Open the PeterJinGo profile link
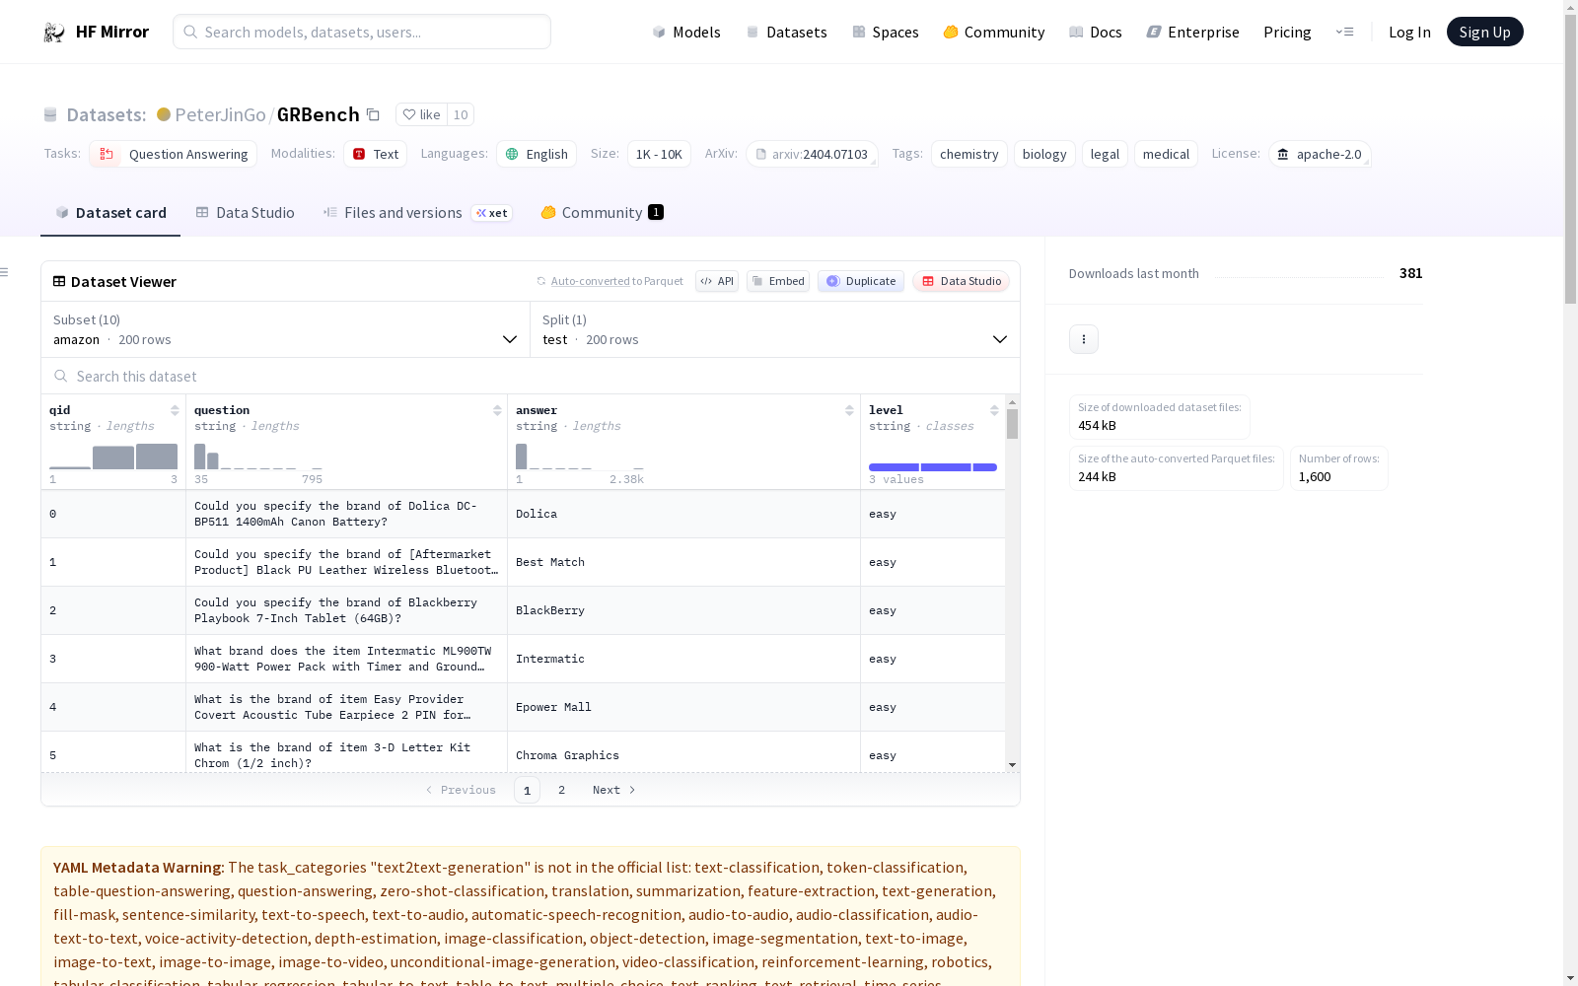 pyautogui.click(x=220, y=114)
